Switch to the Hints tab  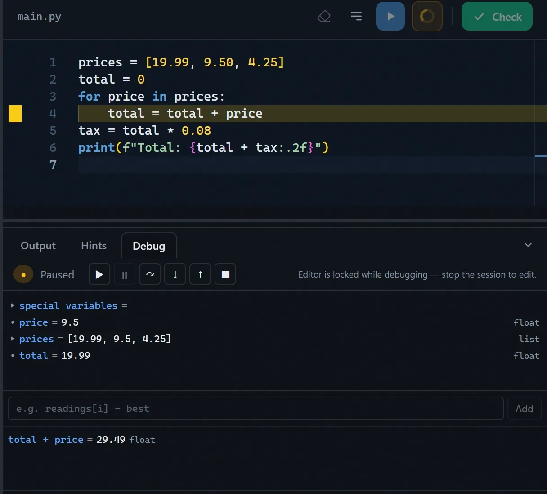[94, 246]
